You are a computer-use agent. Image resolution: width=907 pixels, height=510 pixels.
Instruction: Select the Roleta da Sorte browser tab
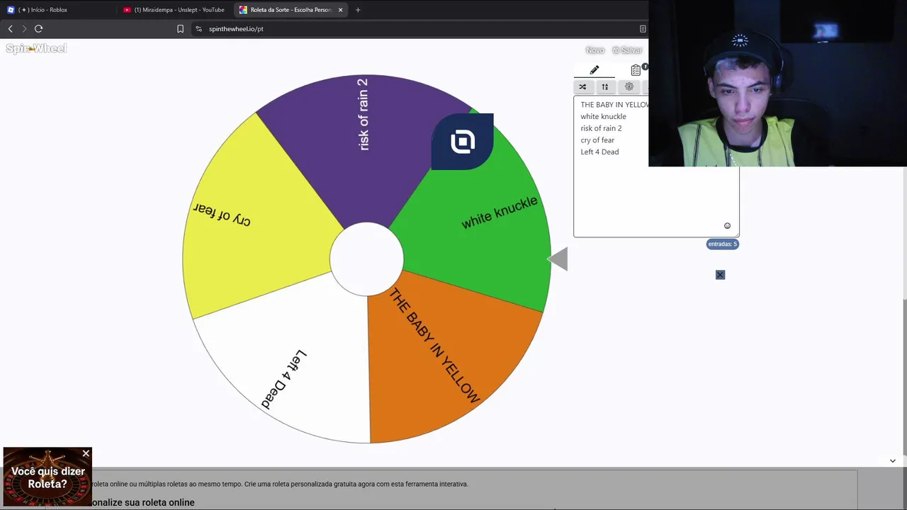(291, 10)
